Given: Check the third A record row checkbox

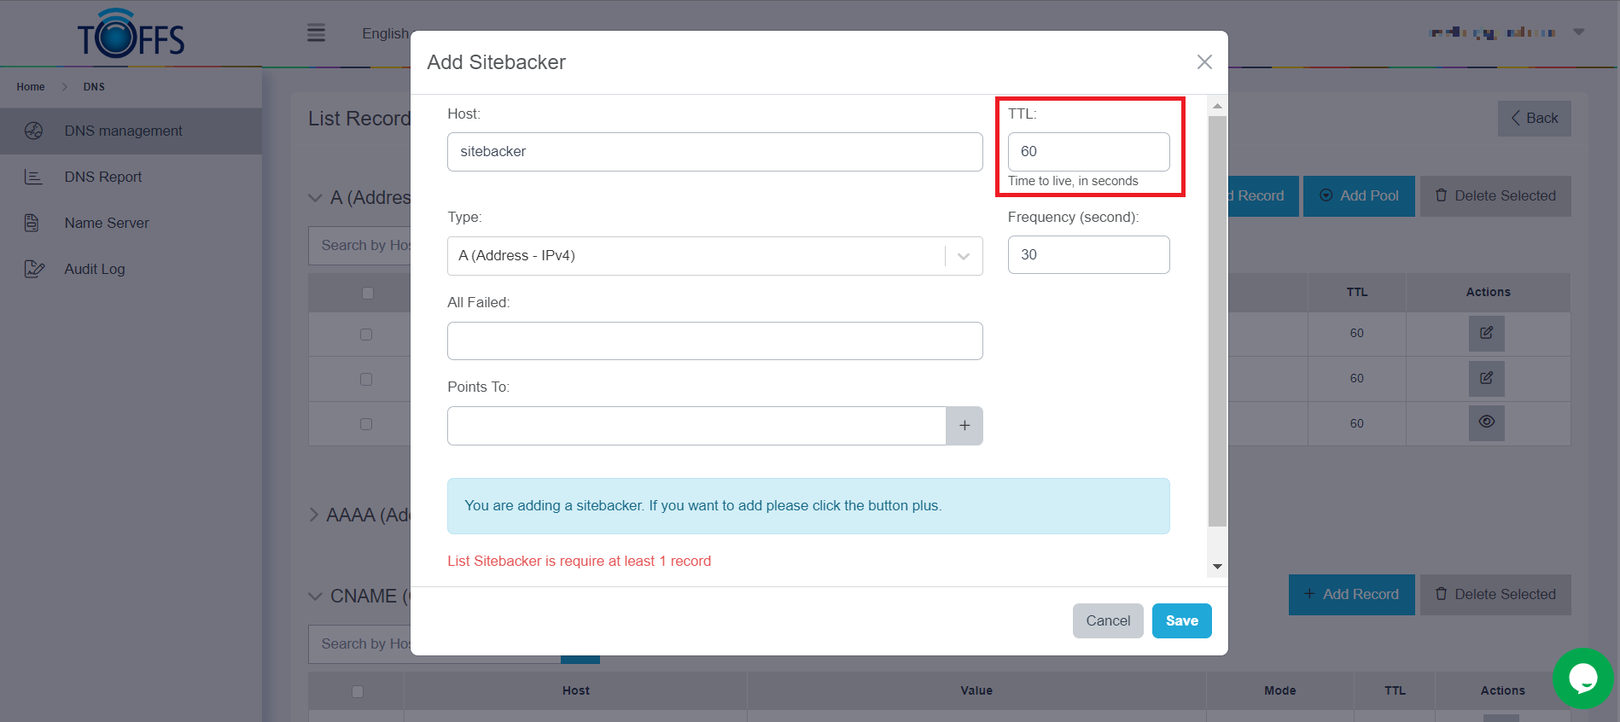Looking at the screenshot, I should point(366,424).
